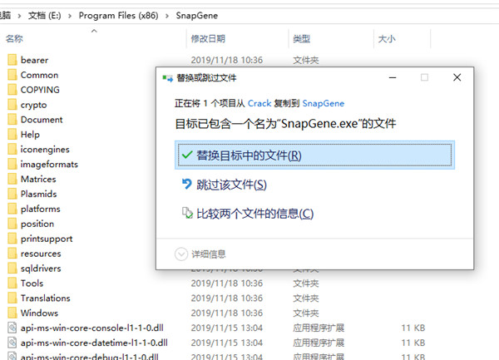Click the crypto folder name
The width and height of the screenshot is (499, 360).
point(33,105)
